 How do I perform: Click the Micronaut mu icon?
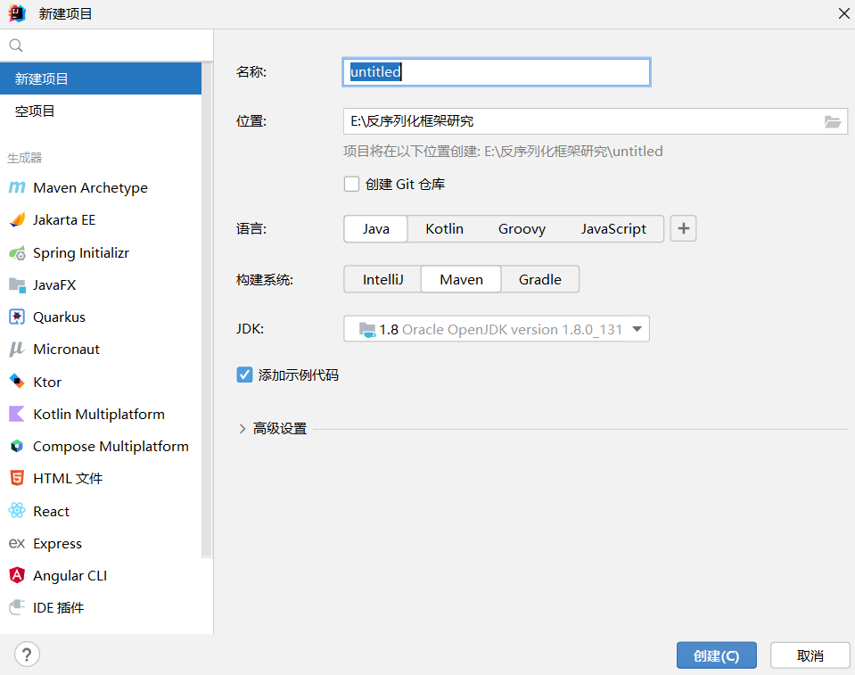(x=17, y=350)
